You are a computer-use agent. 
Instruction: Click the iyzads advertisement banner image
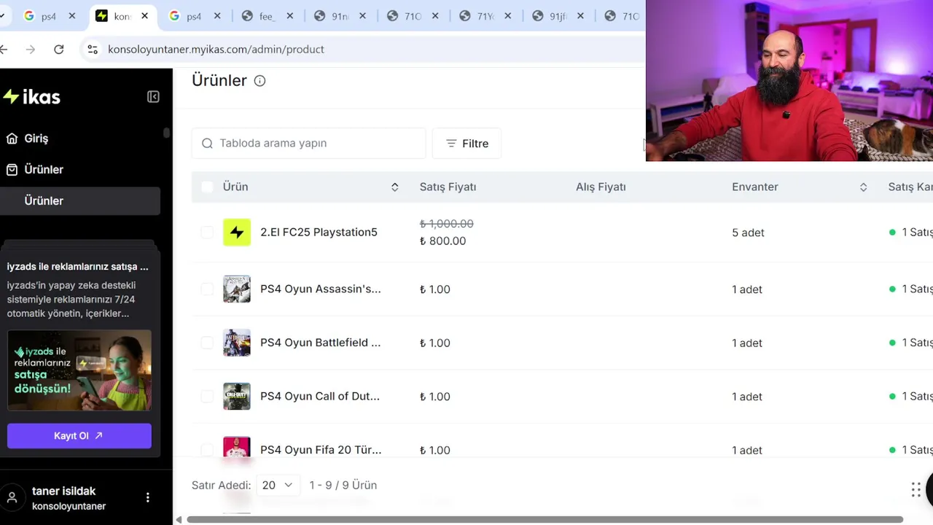79,370
